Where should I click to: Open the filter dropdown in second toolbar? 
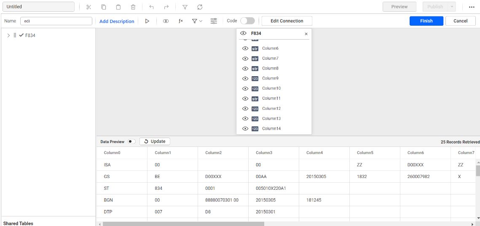coord(197,21)
